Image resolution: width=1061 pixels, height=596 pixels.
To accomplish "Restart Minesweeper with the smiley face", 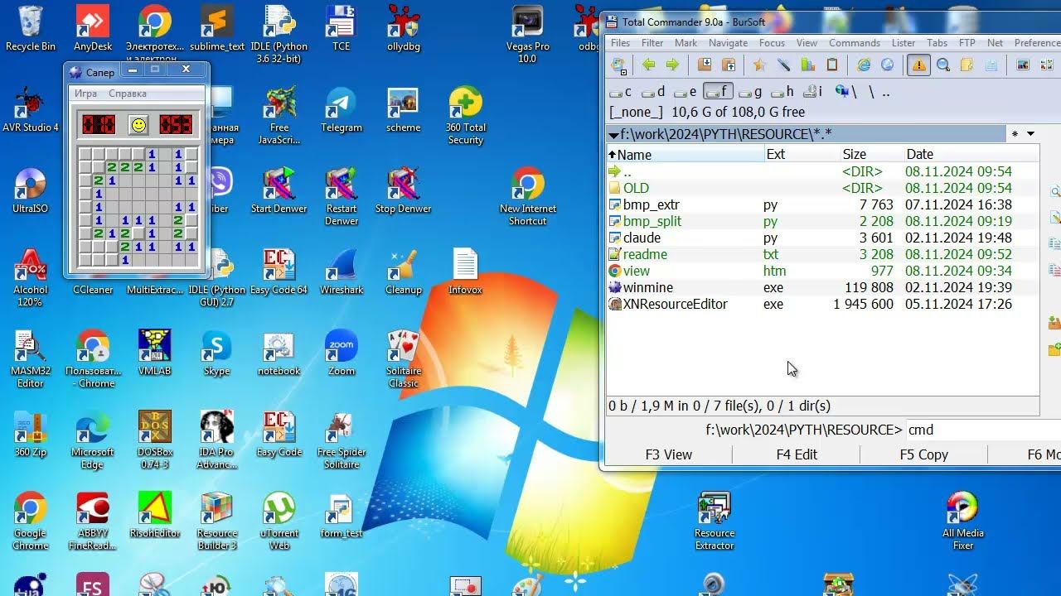I will coord(138,124).
